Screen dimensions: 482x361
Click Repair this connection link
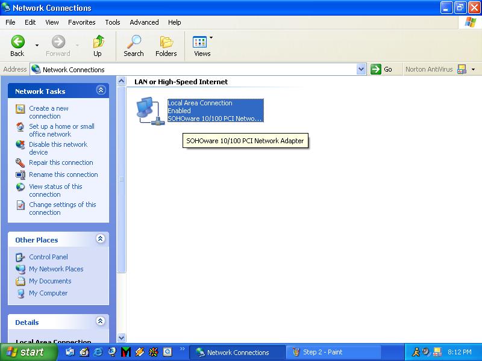[61, 162]
